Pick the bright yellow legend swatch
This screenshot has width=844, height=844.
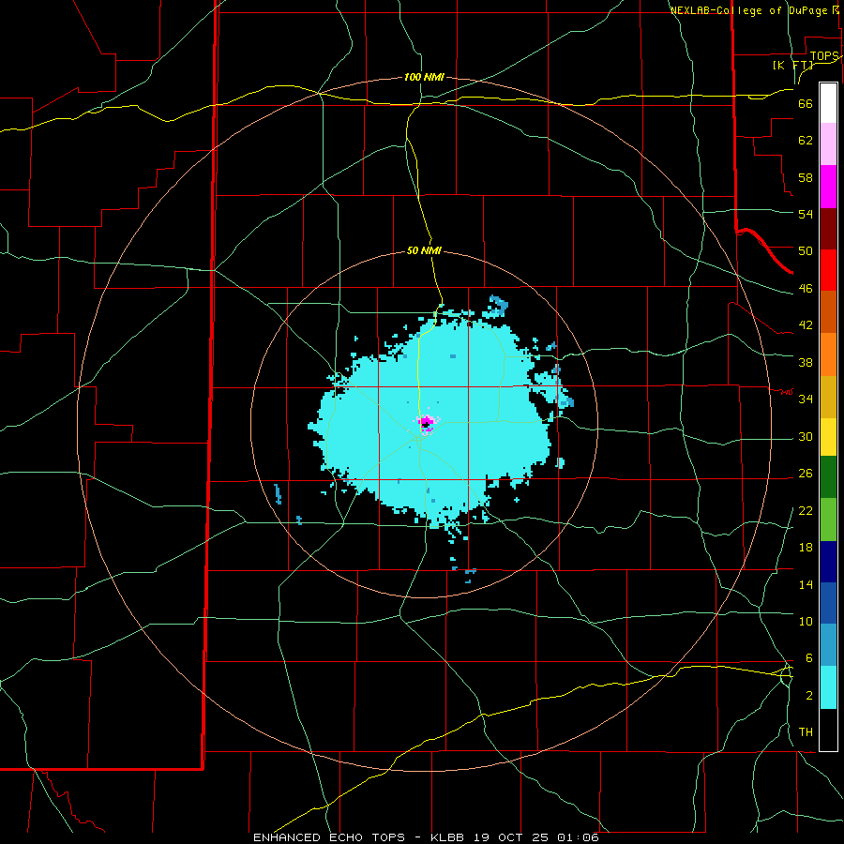[828, 437]
